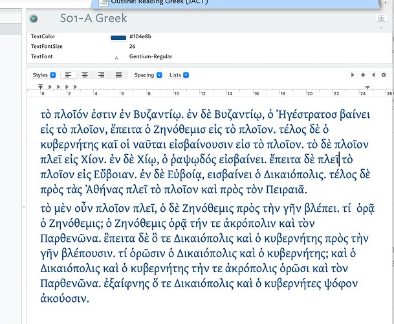Open the Spacing dropdown

(x=148, y=75)
